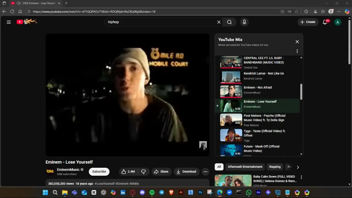
Task: Open new browser tab
Action: click(x=66, y=3)
